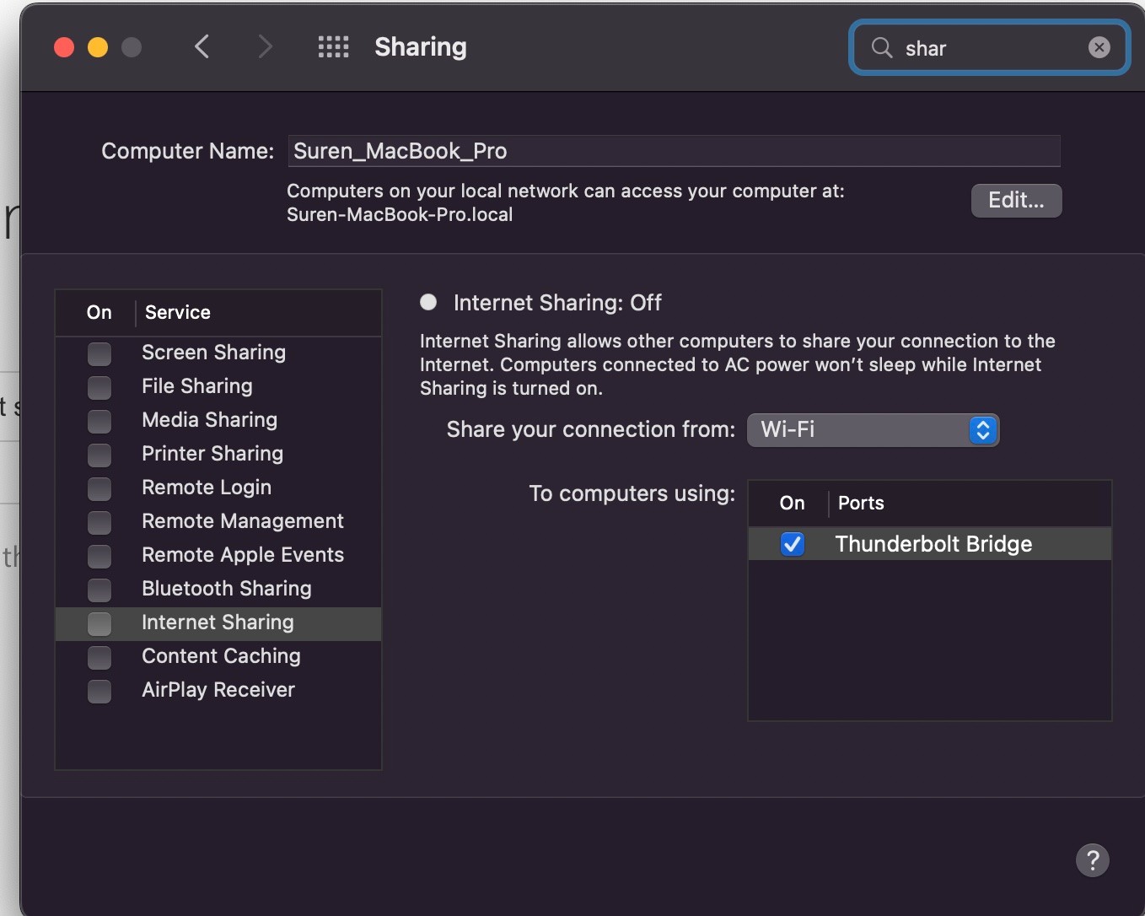
Task: Select Remote Login in service list
Action: (207, 488)
